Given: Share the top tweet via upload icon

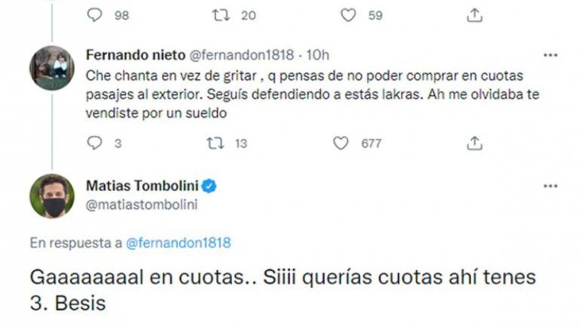Looking at the screenshot, I should (475, 14).
